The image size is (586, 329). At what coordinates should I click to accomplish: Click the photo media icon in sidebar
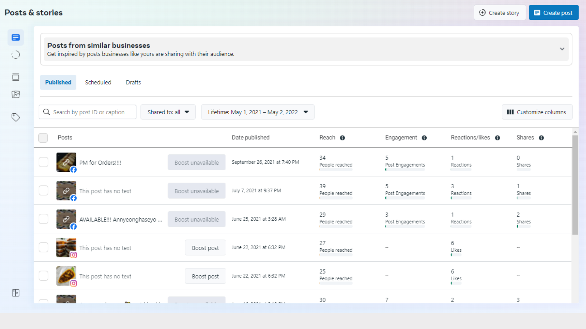tap(16, 94)
